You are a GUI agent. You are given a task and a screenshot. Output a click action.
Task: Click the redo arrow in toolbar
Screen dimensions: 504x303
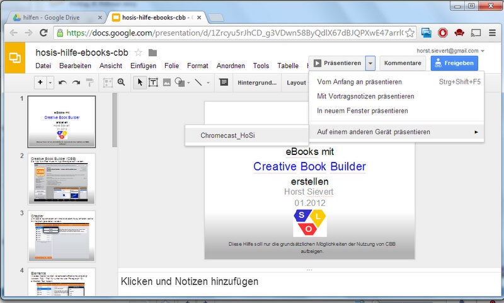coord(76,83)
